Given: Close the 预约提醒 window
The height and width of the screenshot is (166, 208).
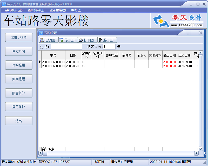Looking at the screenshot, I should point(200,33).
